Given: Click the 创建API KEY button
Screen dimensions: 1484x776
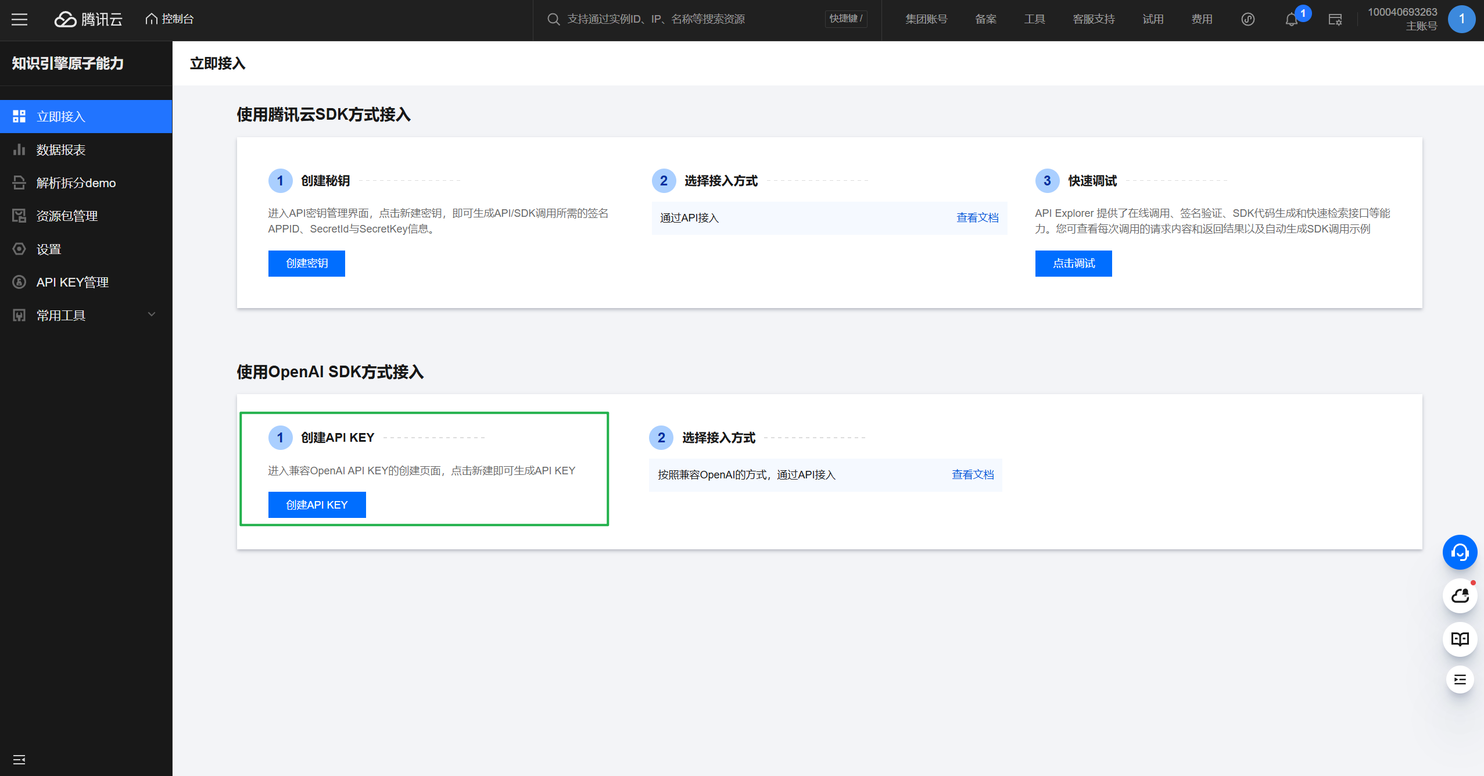Looking at the screenshot, I should (x=317, y=505).
